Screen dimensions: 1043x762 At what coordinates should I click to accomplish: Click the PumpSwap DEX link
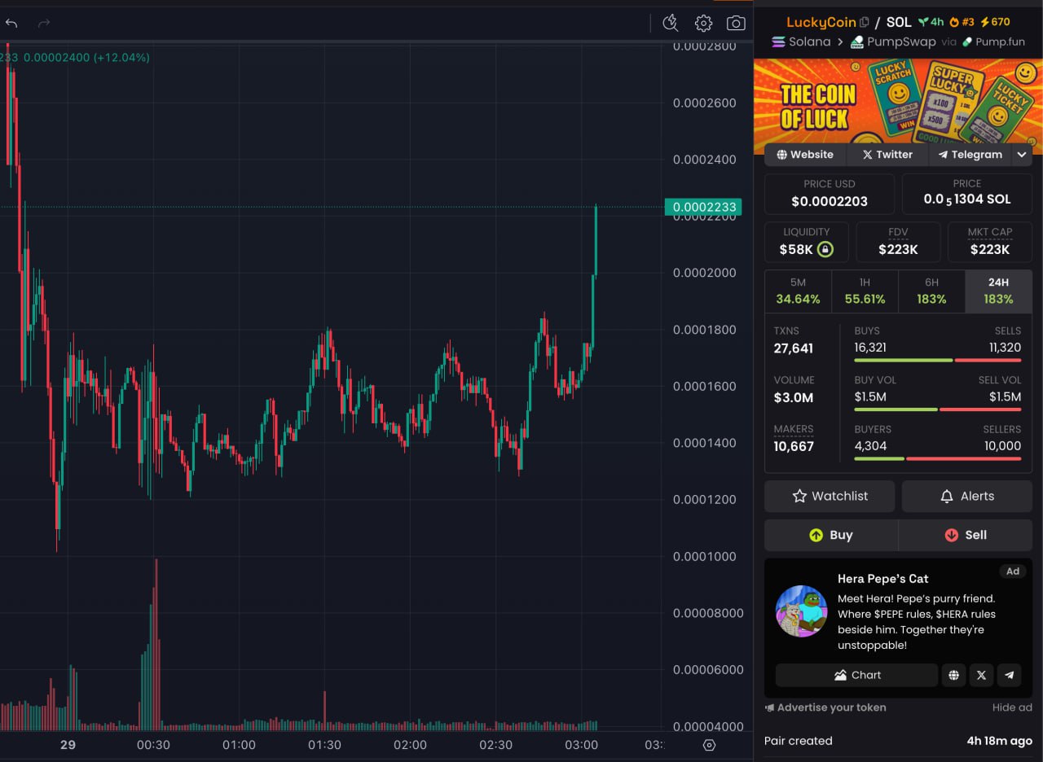893,42
